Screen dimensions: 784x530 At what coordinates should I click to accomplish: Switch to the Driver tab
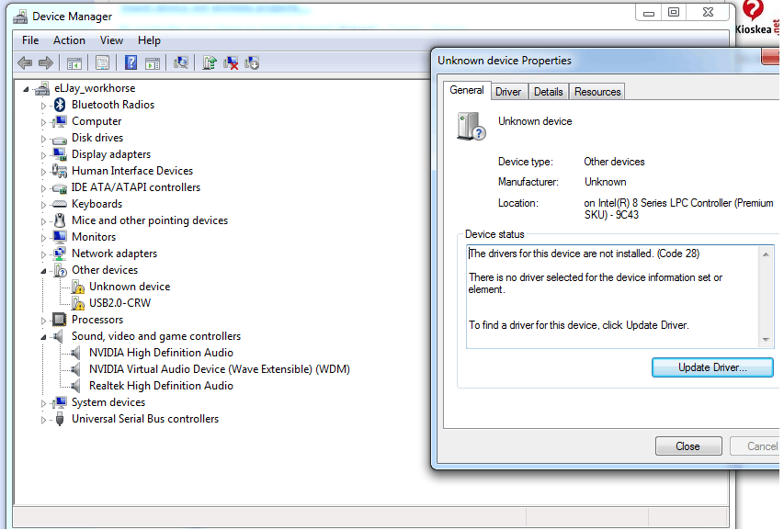pos(508,92)
